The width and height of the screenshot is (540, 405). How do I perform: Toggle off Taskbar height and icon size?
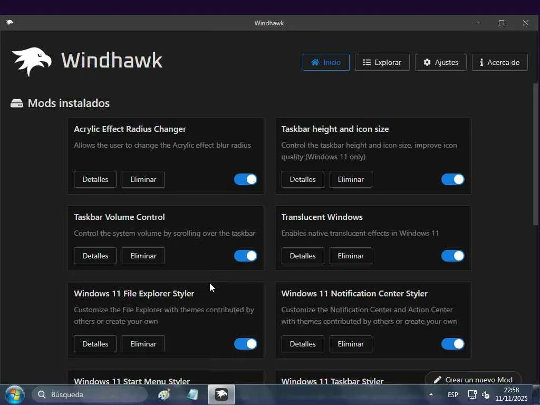(x=453, y=179)
